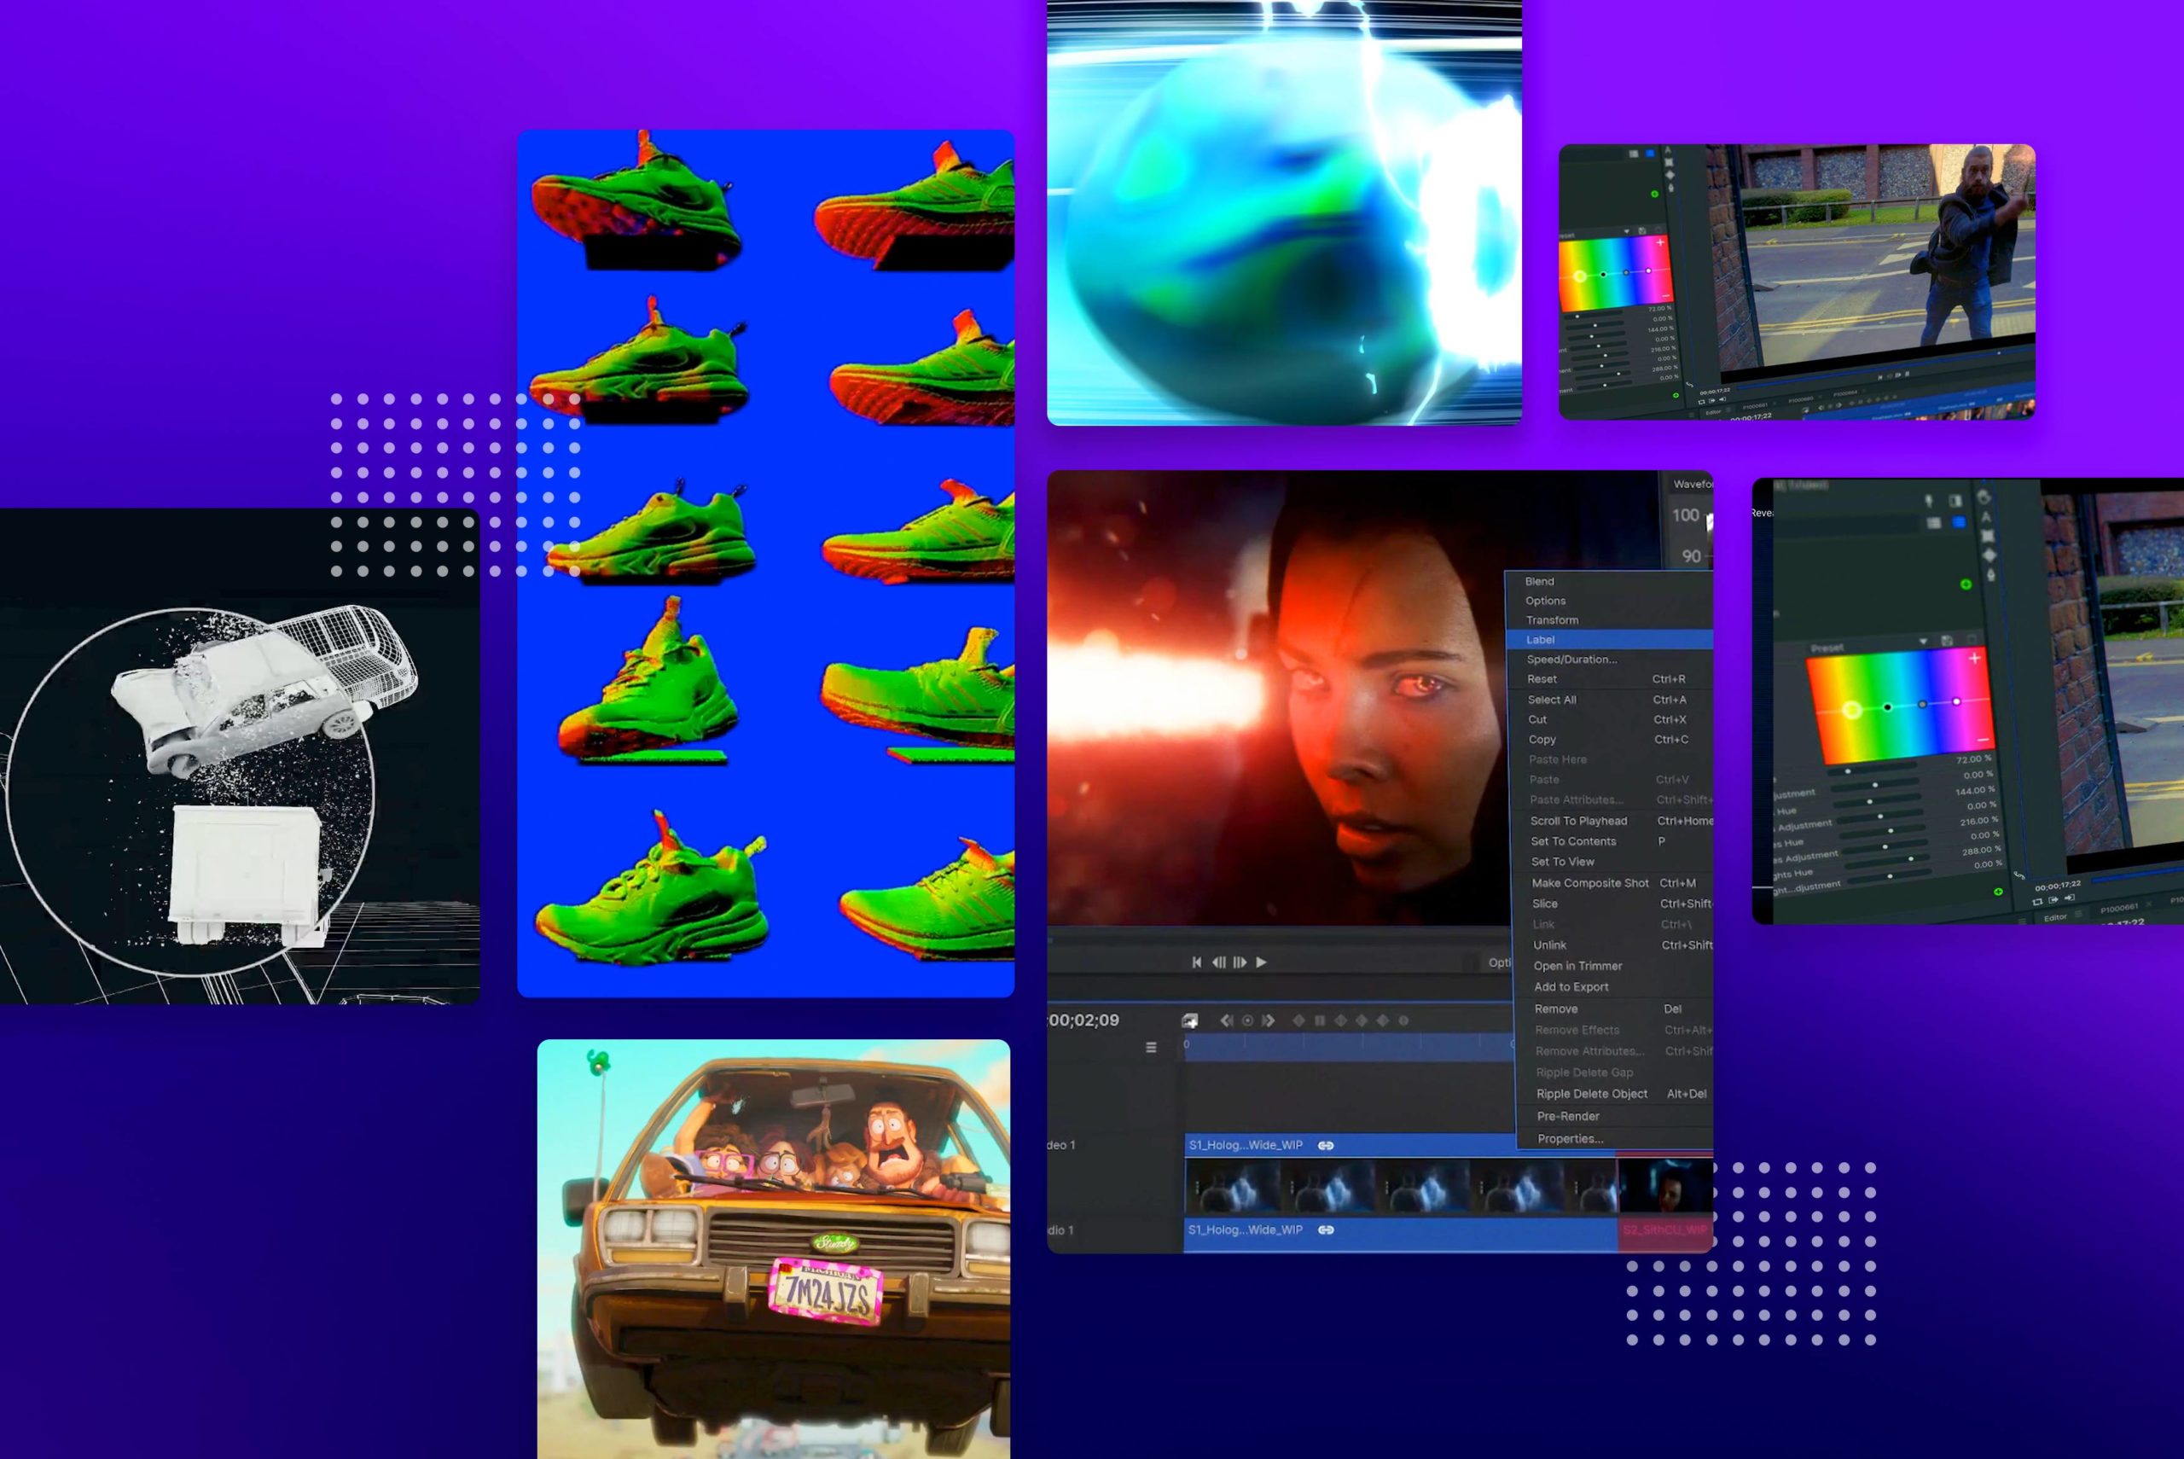Expand the Options dropdown above the timeline
The width and height of the screenshot is (2184, 1459).
1500,962
